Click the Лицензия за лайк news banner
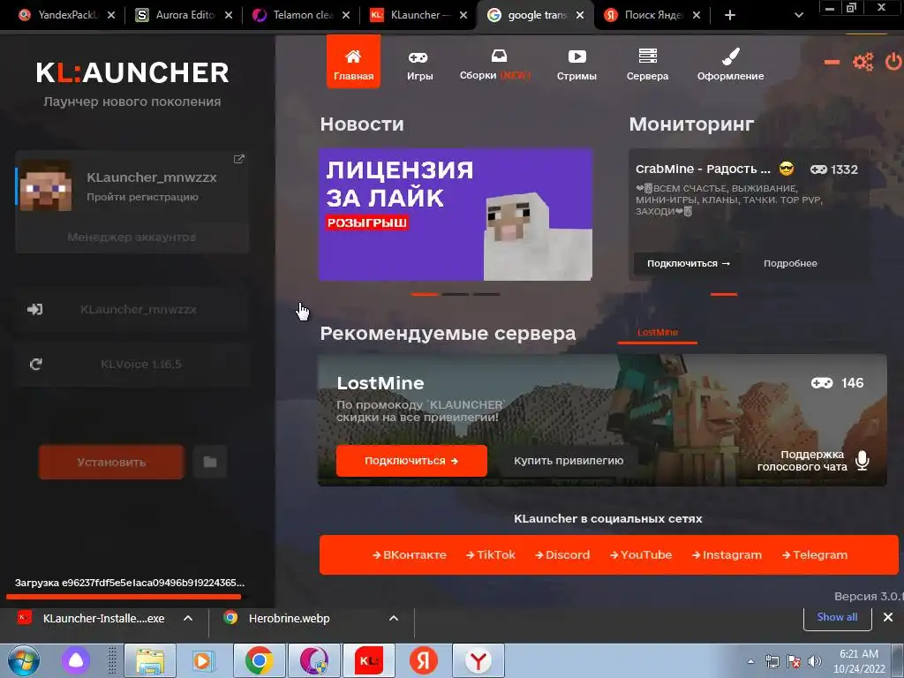Image resolution: width=904 pixels, height=678 pixels. point(456,215)
